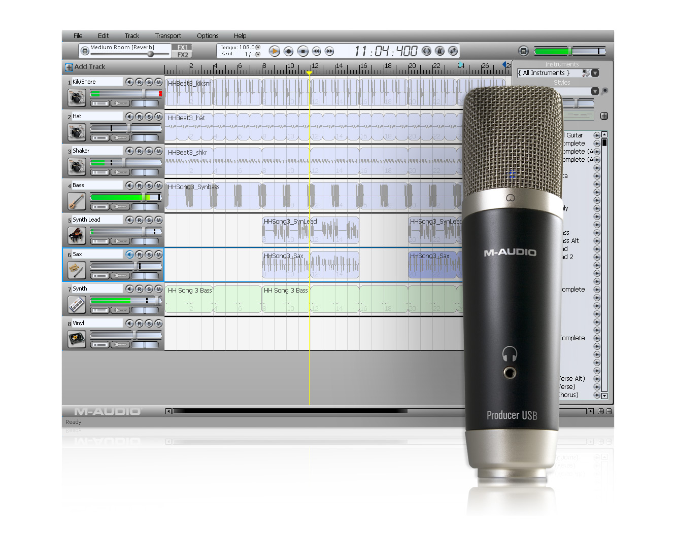Open the Transport menu
Image resolution: width=676 pixels, height=539 pixels.
[x=168, y=36]
